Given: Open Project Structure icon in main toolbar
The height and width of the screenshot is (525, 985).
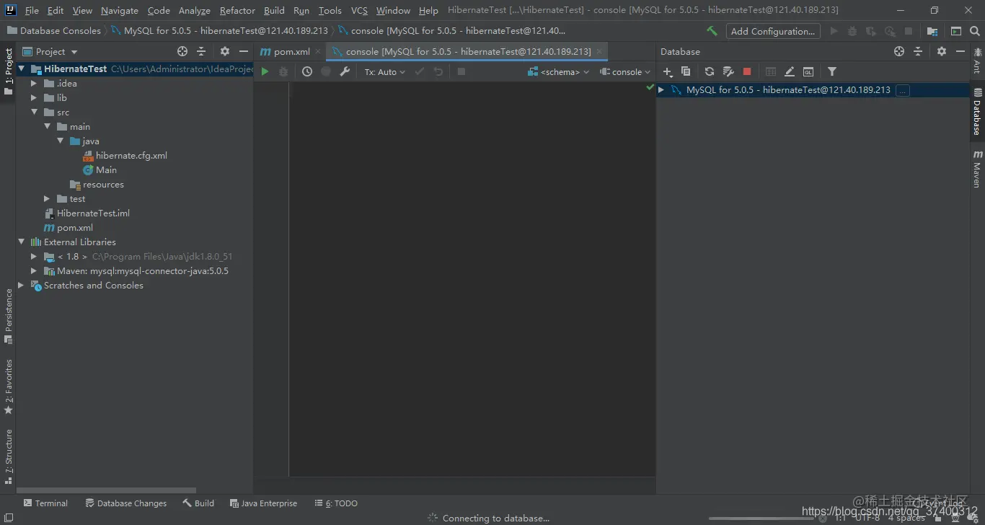Looking at the screenshot, I should tap(932, 31).
